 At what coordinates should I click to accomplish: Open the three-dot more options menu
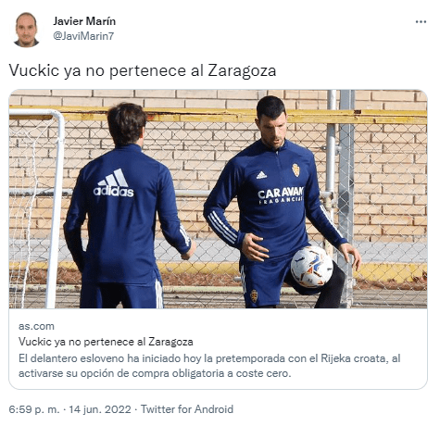(x=421, y=21)
